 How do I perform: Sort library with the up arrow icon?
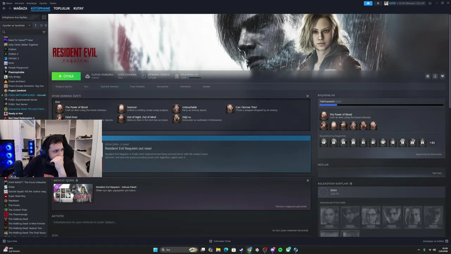pyautogui.click(x=35, y=25)
